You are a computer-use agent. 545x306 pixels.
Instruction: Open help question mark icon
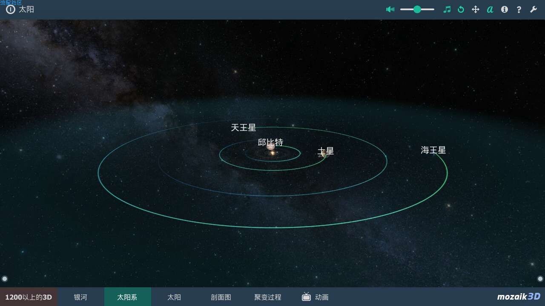(519, 9)
